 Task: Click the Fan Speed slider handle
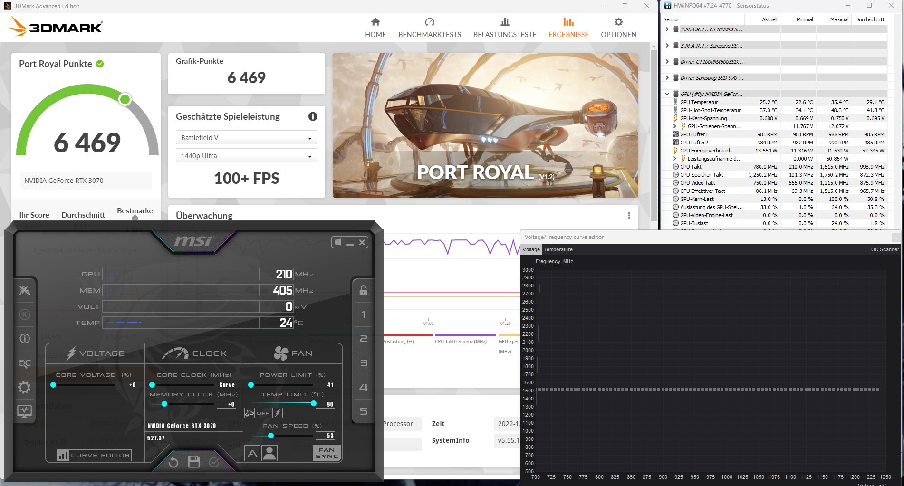[x=271, y=436]
